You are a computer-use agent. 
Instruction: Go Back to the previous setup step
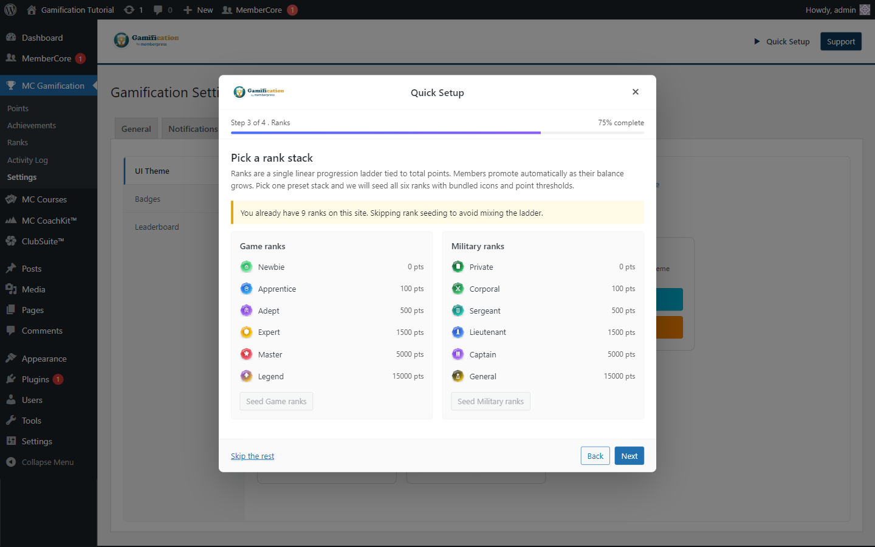[595, 456]
